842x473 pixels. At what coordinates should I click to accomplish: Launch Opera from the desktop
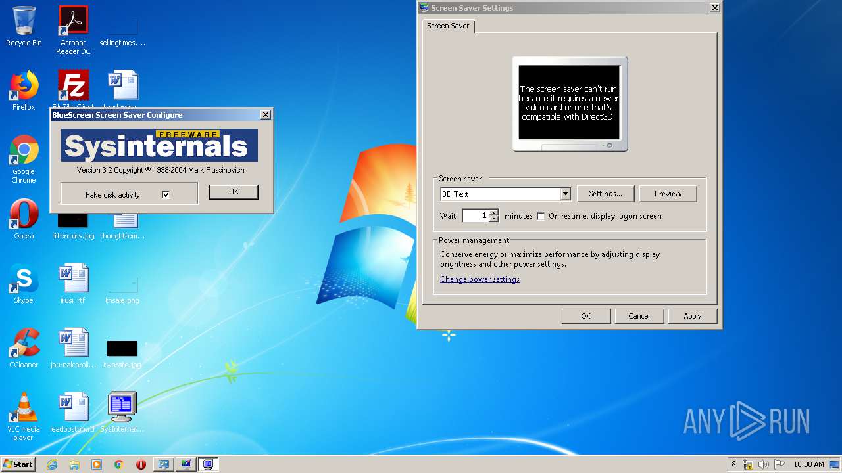[x=24, y=219]
